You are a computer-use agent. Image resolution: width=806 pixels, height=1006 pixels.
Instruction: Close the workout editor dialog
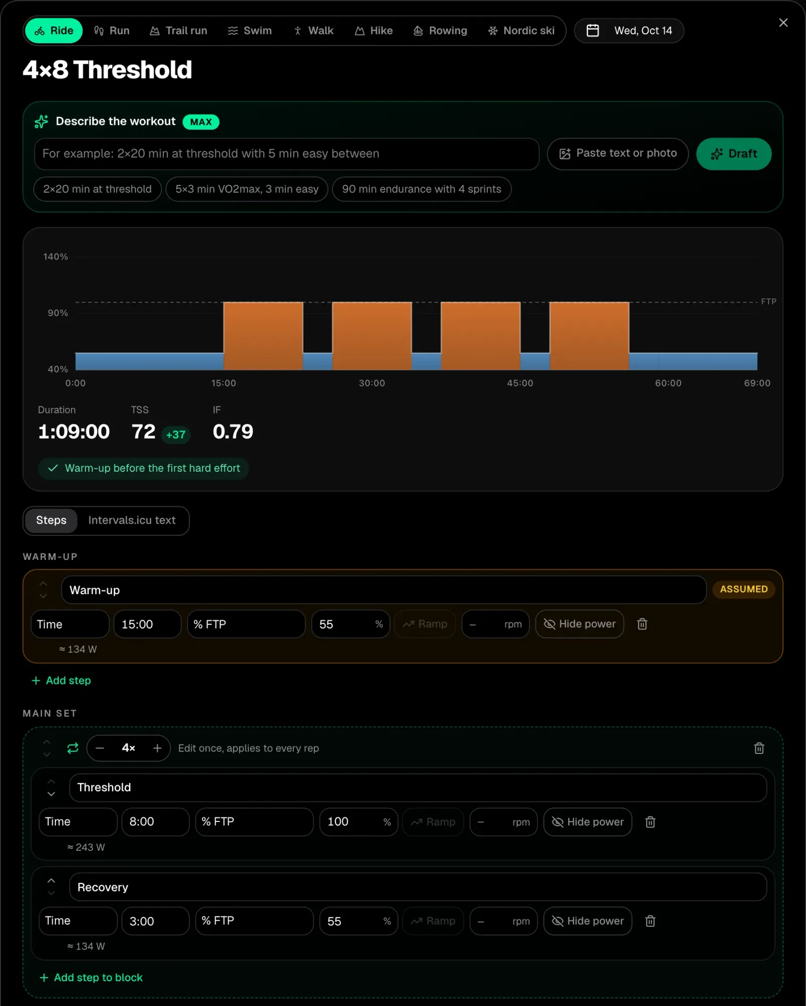click(x=783, y=23)
